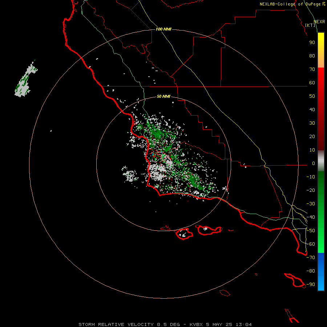Click the 60 value on velocity scale
The image size is (327, 327).
(x=312, y=82)
